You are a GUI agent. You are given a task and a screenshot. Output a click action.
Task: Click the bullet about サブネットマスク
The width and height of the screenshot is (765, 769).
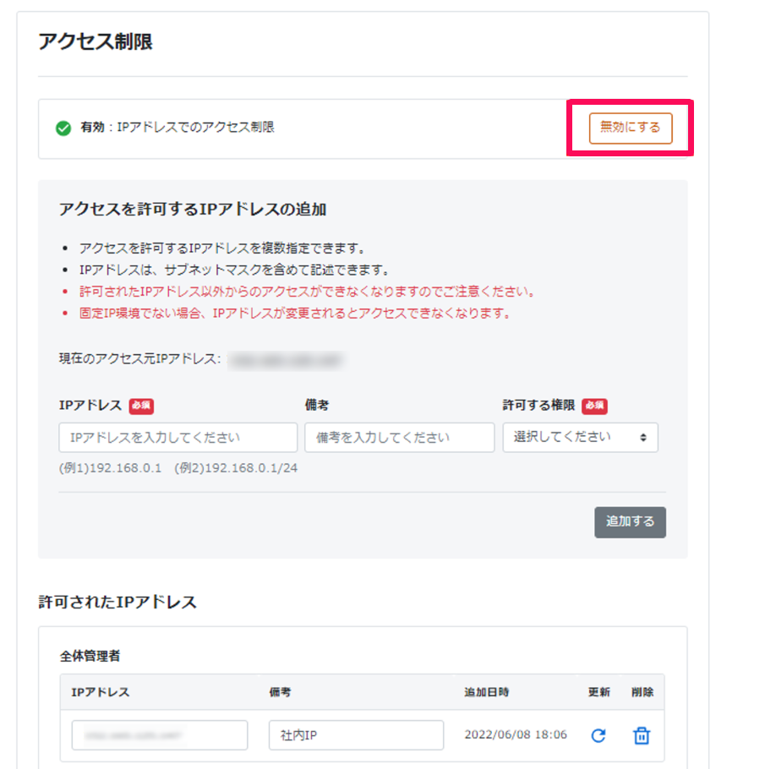[234, 270]
